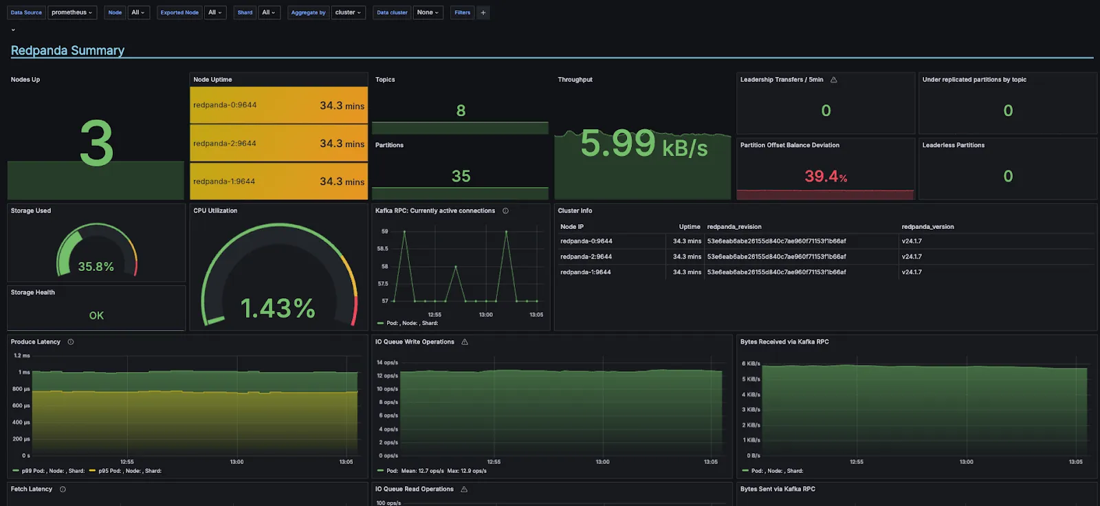The width and height of the screenshot is (1100, 506).
Task: Open the Bytes Sent via Kafka RPC title
Action: (x=778, y=489)
